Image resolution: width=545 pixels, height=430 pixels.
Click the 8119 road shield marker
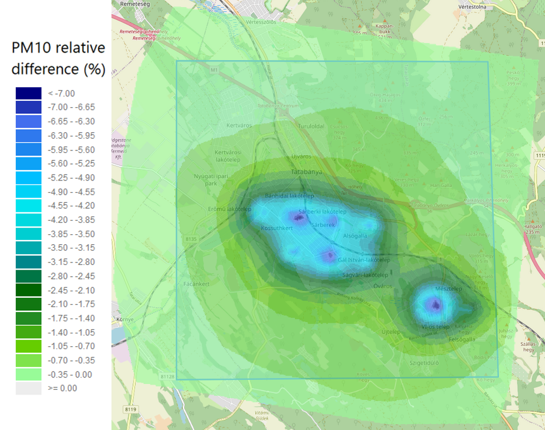pos(131,409)
